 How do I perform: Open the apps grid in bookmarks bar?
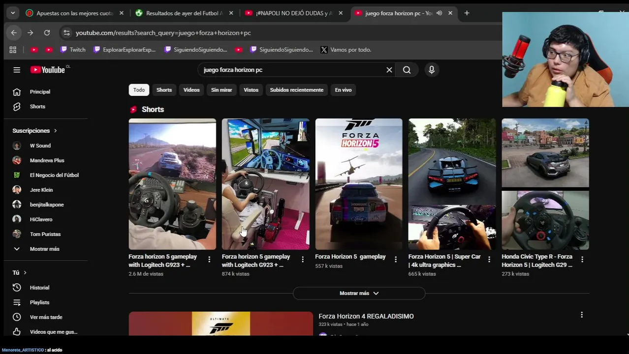(x=13, y=50)
